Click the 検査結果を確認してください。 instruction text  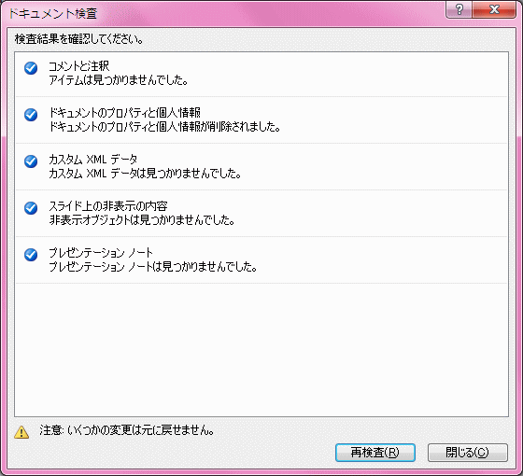tap(79, 39)
